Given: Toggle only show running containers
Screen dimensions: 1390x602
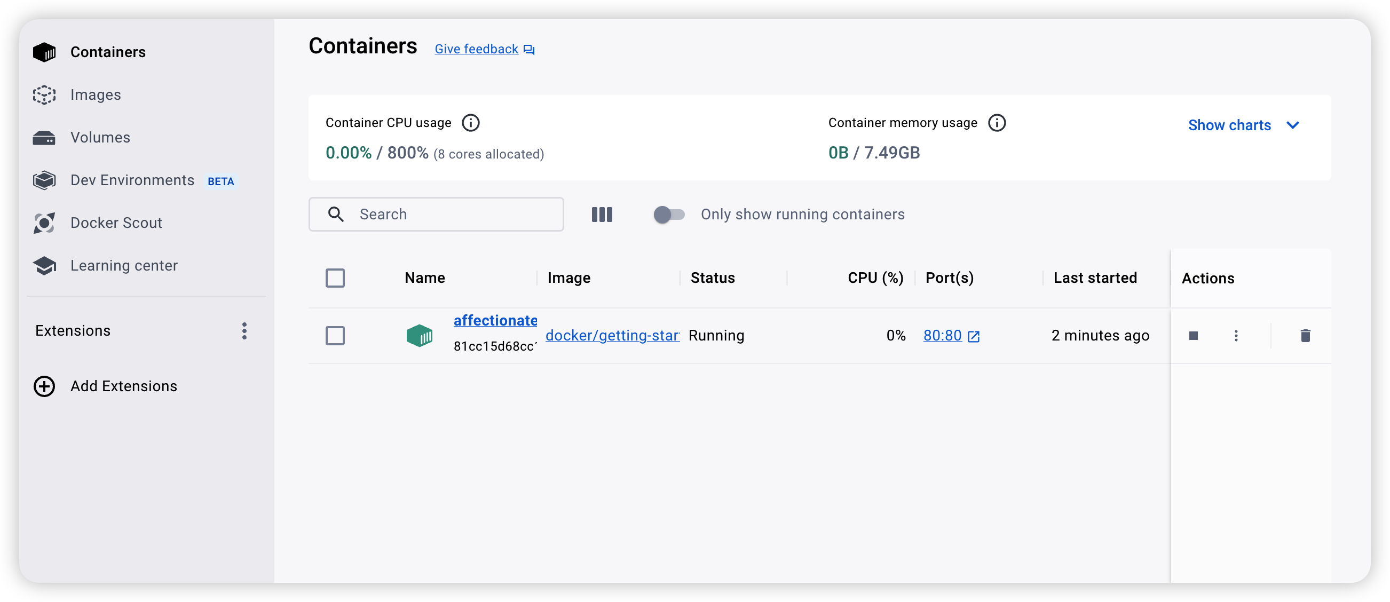Looking at the screenshot, I should click(668, 215).
